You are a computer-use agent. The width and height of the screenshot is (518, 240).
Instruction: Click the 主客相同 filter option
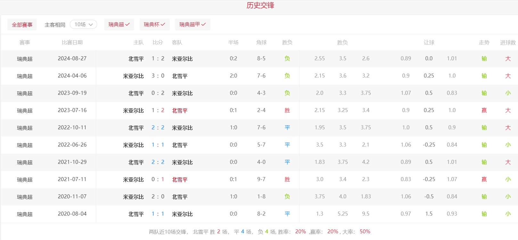pos(55,25)
